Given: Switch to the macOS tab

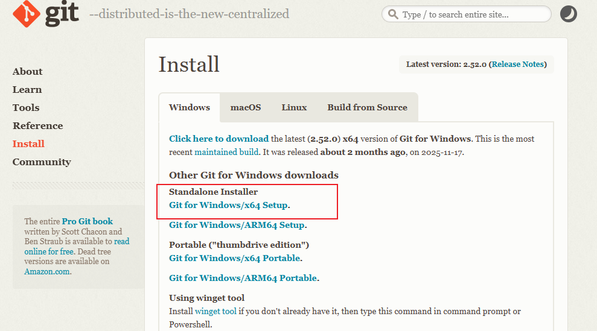Looking at the screenshot, I should point(246,107).
